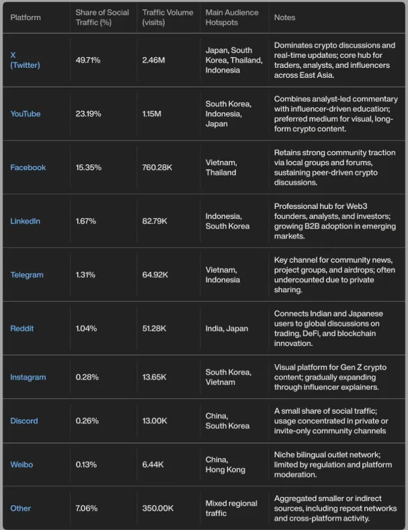
Task: Click the Traffic Volume (visits) column header
Action: (167, 17)
